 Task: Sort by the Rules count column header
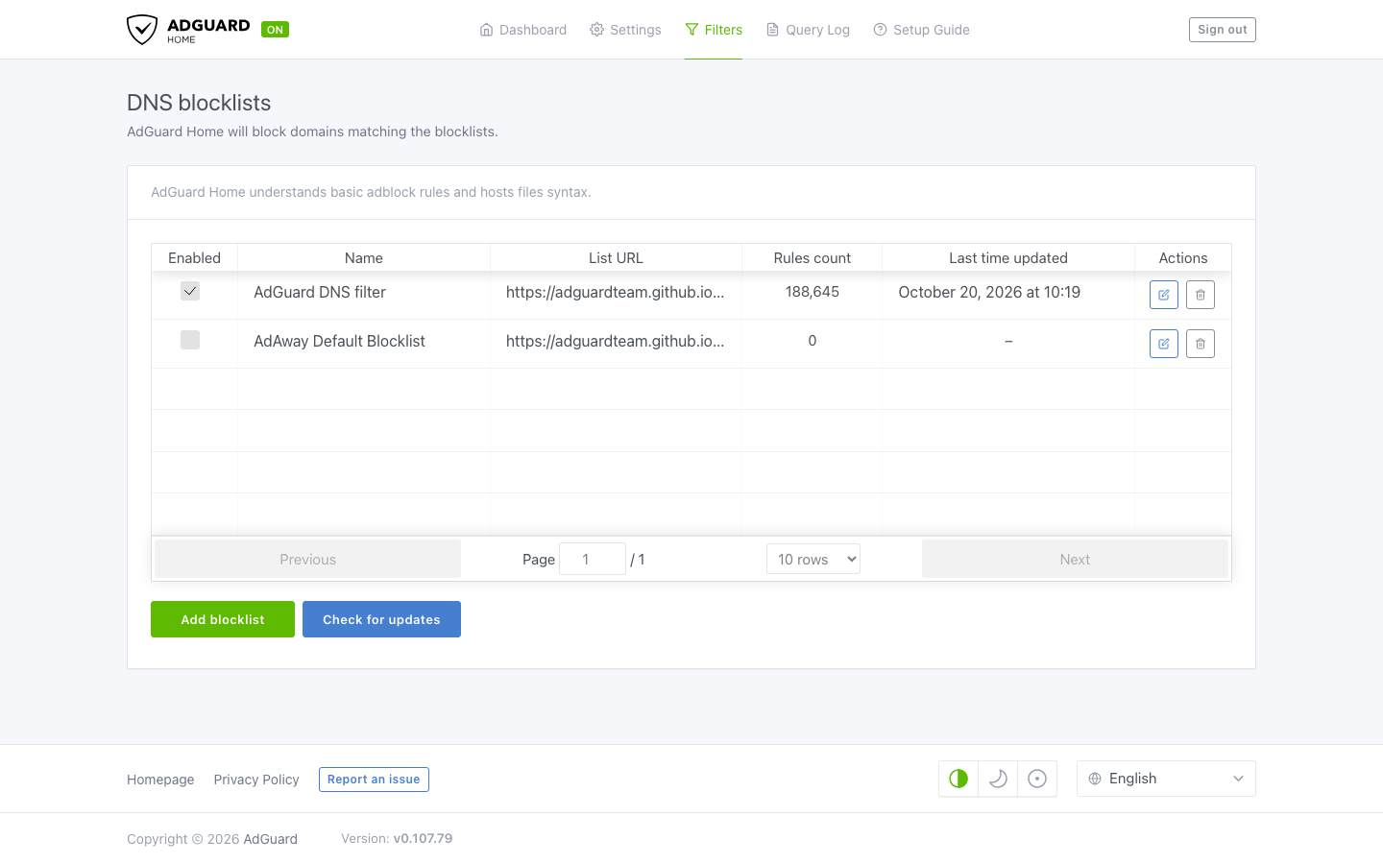click(x=813, y=257)
